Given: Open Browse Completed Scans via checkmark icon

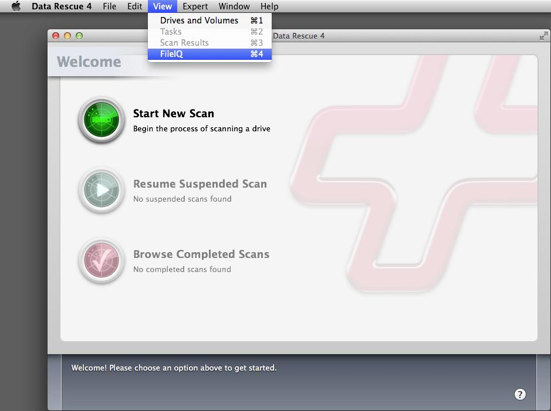Looking at the screenshot, I should coord(101,261).
